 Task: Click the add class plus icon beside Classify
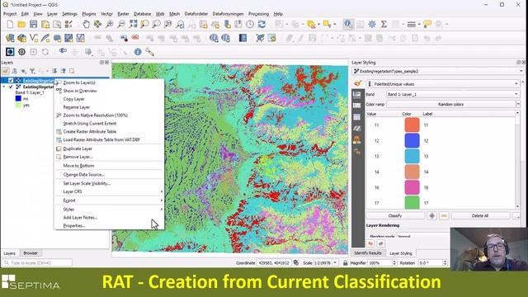[x=432, y=215]
